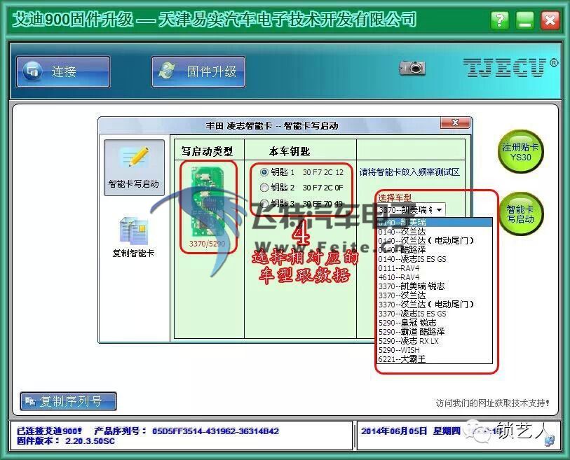The image size is (570, 460).
Task: Choose 5290--皇冠 锐志 option
Action: click(435, 322)
